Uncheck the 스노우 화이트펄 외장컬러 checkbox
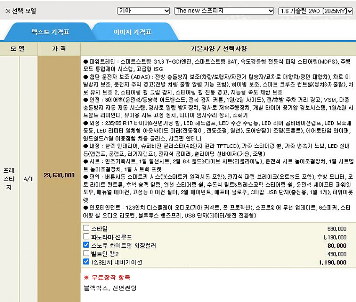356x302 pixels. click(x=86, y=245)
